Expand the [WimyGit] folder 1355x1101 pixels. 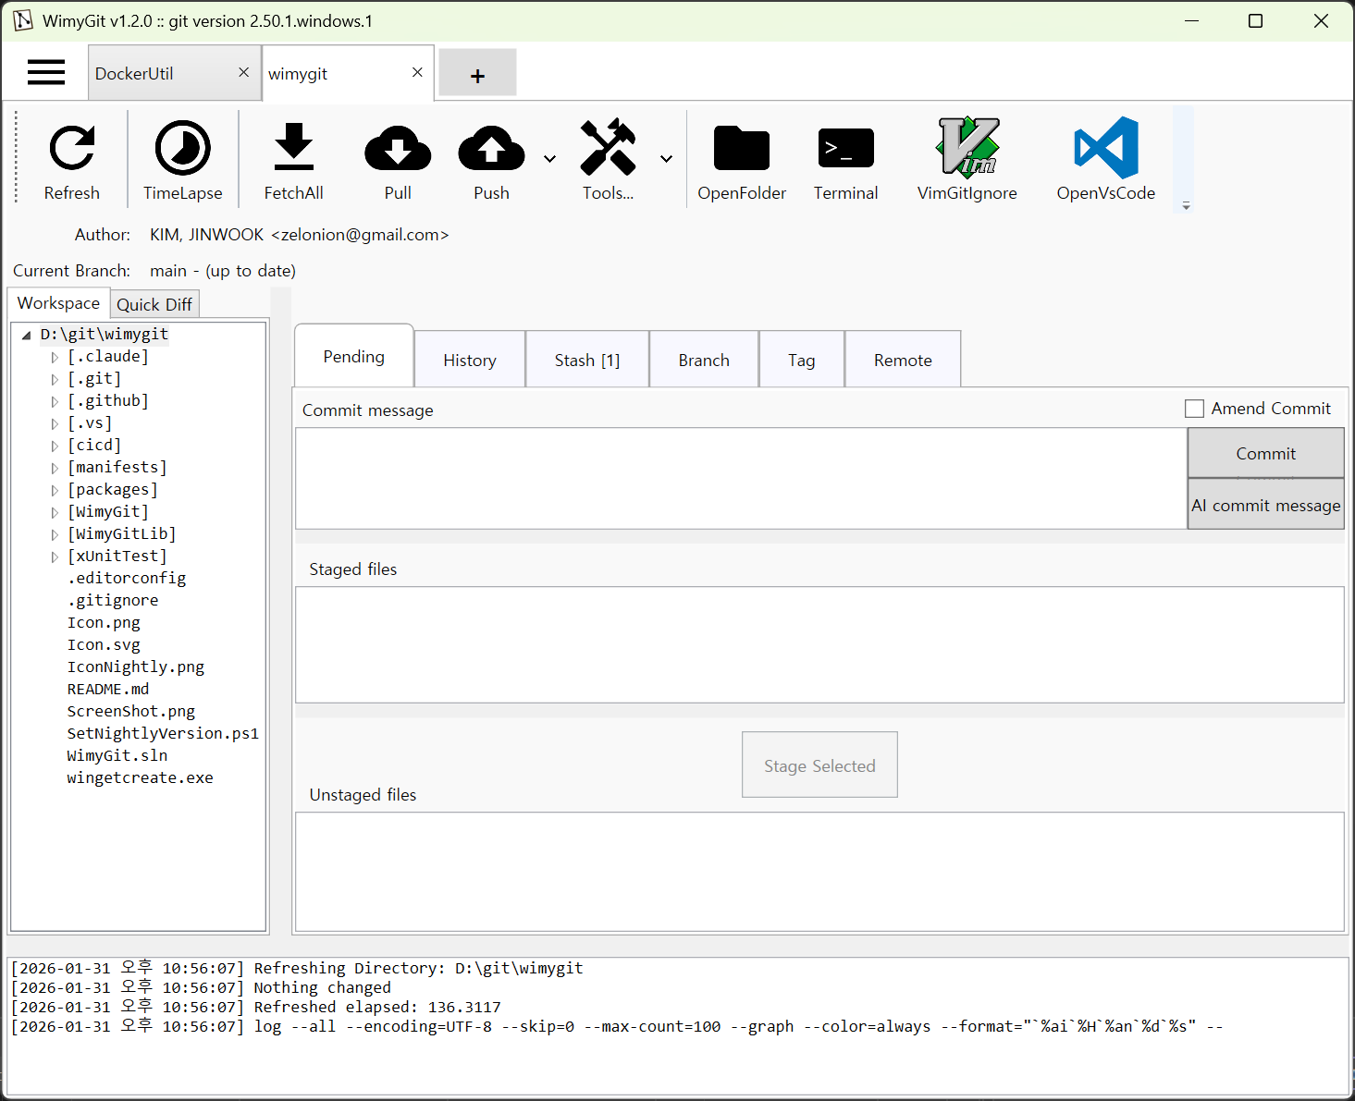point(55,512)
